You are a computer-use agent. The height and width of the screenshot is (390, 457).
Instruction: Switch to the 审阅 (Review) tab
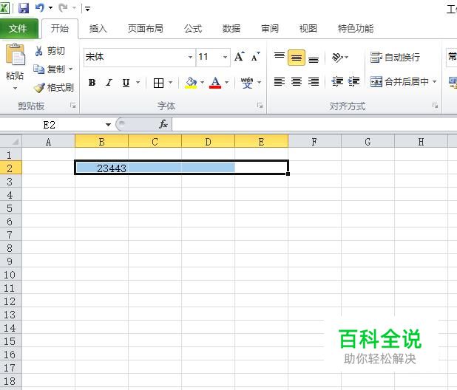pos(270,29)
